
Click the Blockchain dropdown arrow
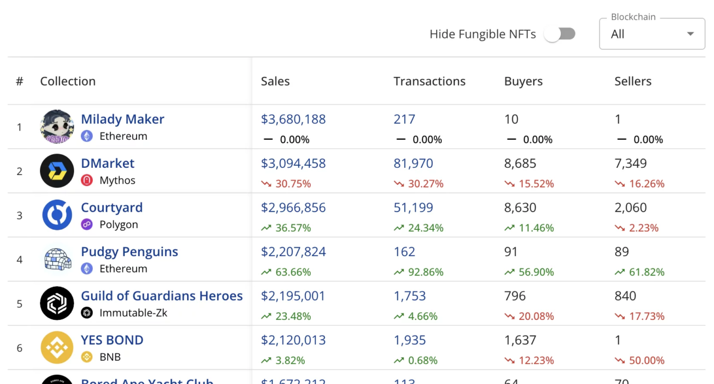(x=690, y=34)
